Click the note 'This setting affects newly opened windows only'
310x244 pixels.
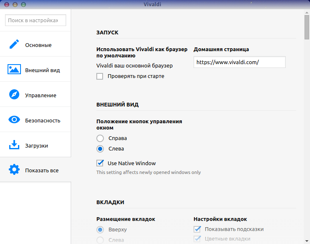(148, 172)
